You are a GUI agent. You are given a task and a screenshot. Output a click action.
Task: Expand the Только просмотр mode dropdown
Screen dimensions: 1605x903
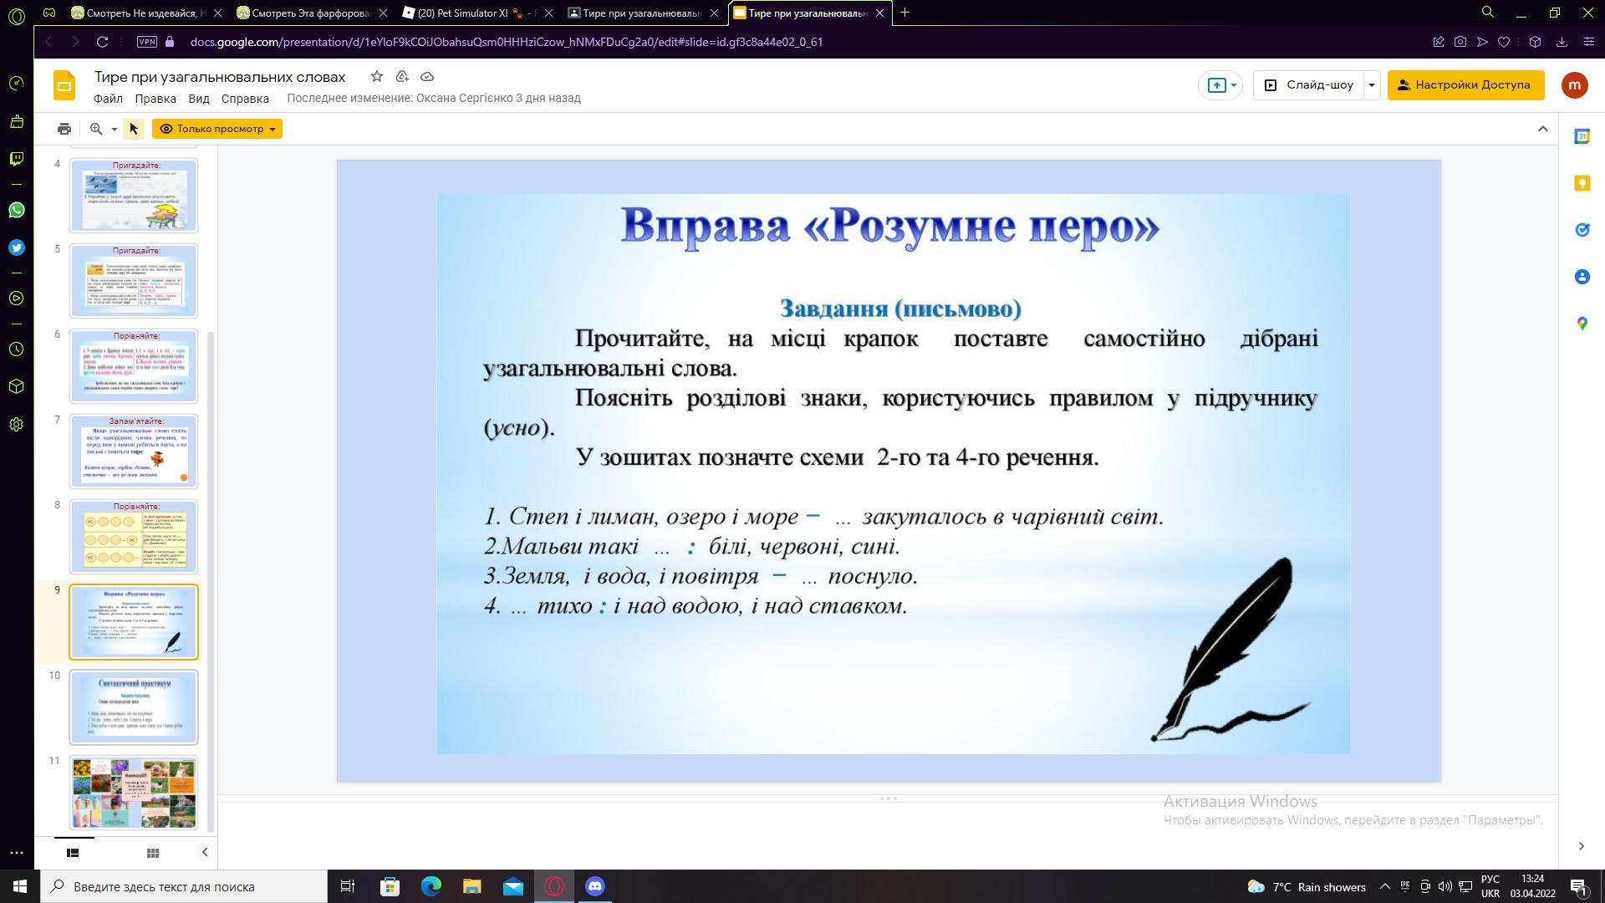[272, 129]
